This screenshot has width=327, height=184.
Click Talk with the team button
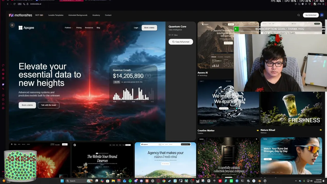click(49, 105)
